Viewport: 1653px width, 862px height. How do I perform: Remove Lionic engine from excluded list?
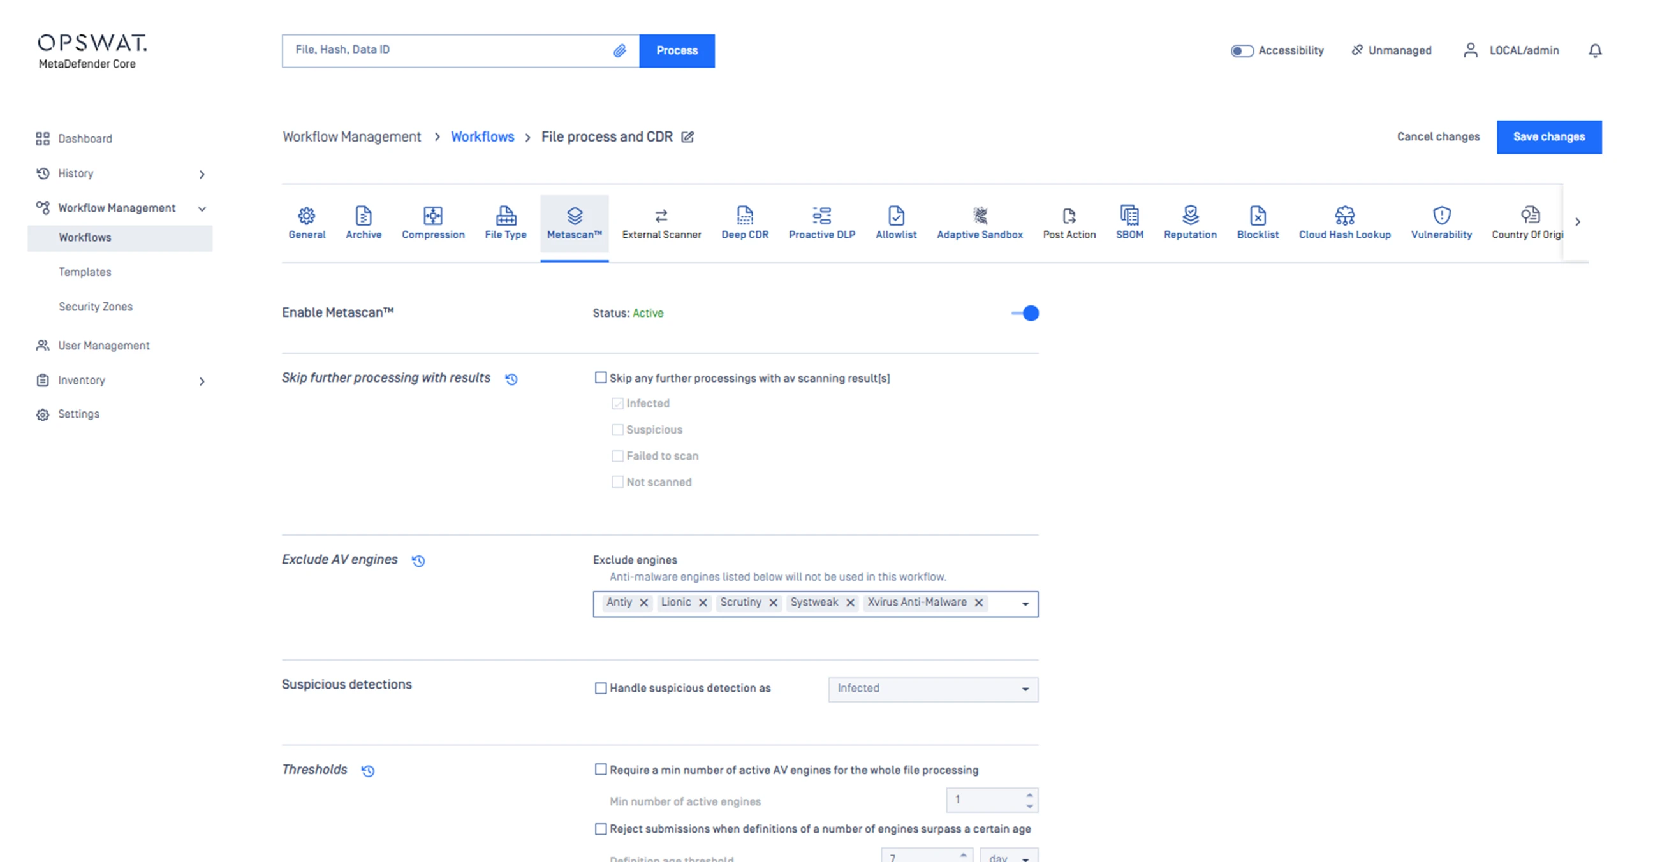tap(703, 603)
